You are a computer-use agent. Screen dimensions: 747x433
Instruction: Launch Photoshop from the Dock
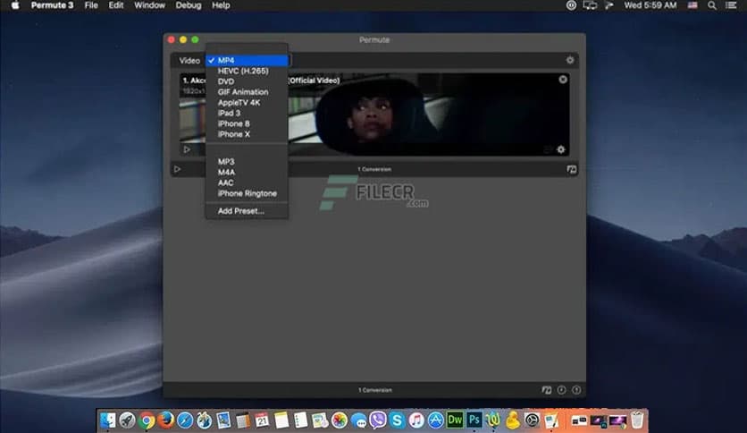click(x=474, y=420)
